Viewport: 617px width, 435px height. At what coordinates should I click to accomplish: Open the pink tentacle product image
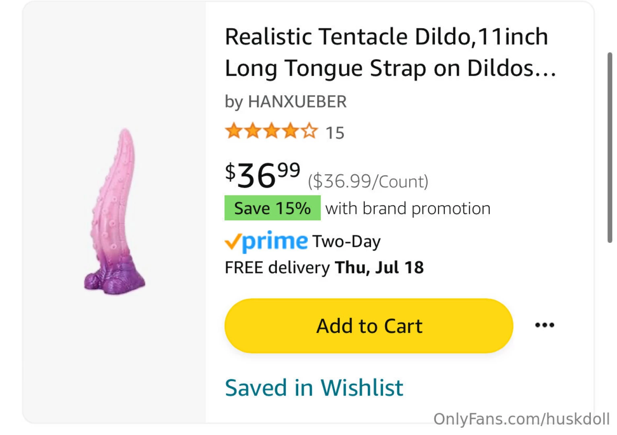(x=115, y=212)
